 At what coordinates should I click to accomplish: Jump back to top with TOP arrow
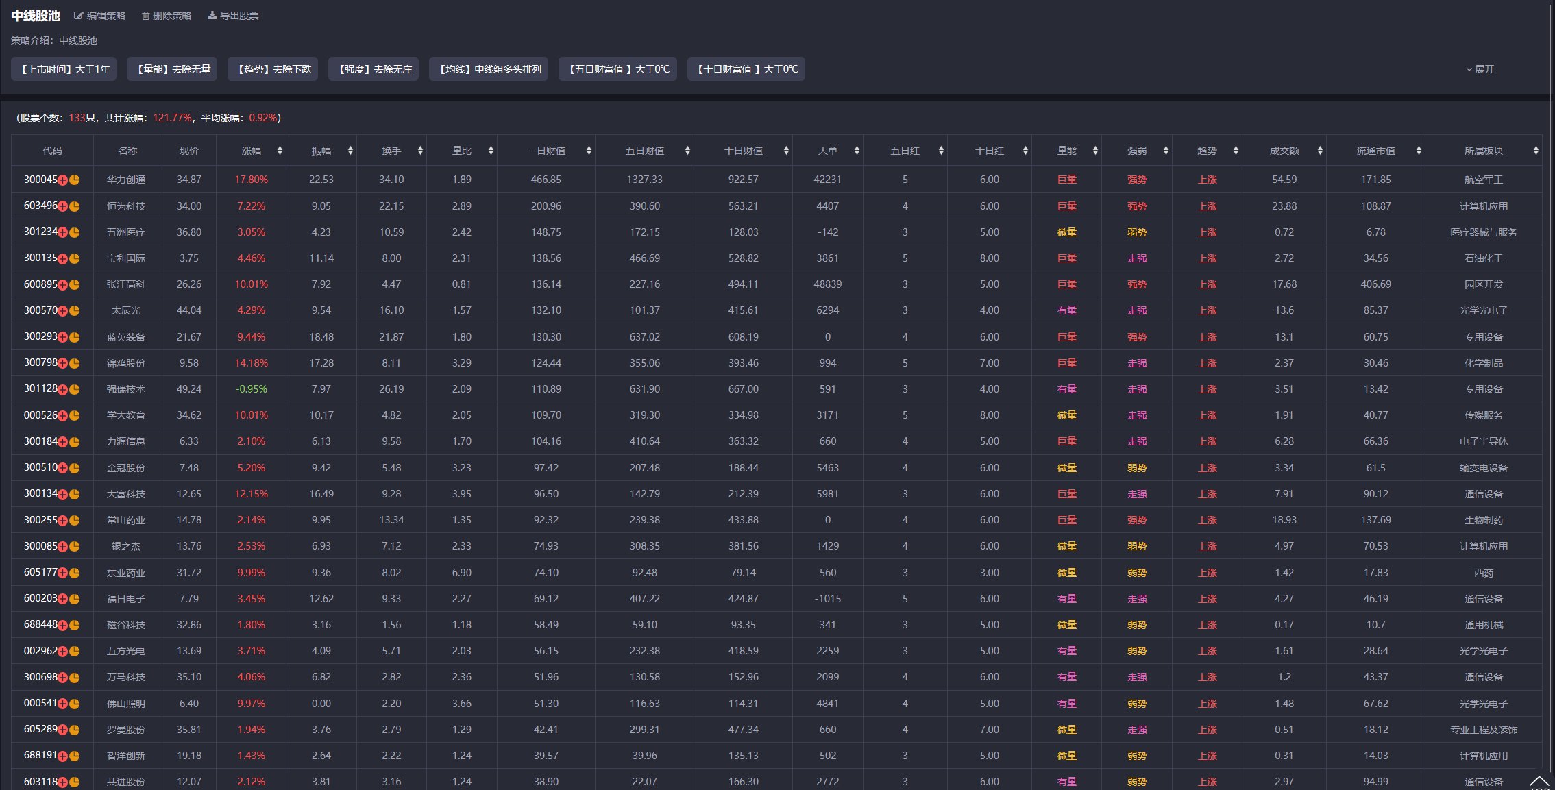click(1539, 782)
